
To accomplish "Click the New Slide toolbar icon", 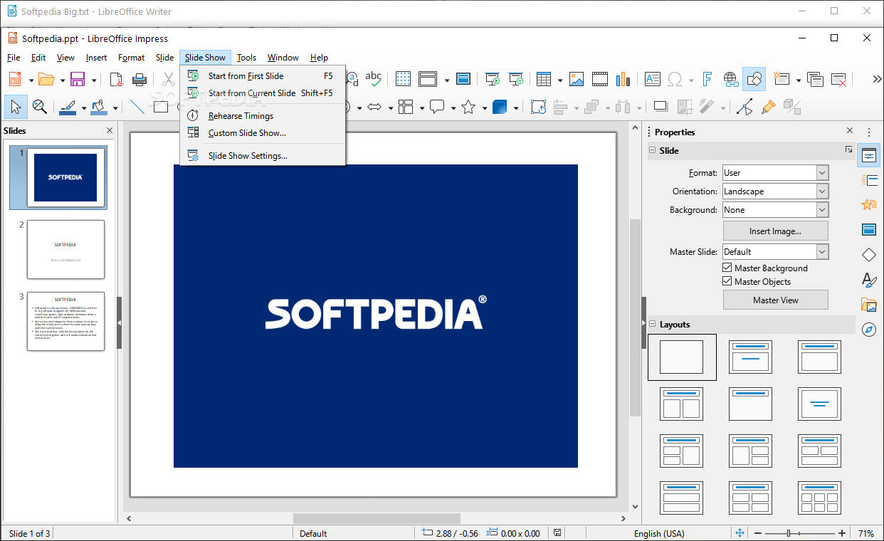I will tap(783, 79).
